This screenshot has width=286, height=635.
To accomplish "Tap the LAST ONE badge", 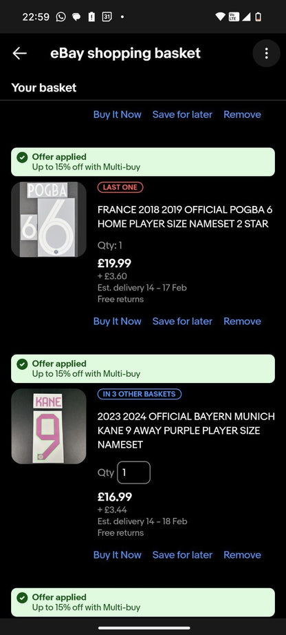I will click(120, 187).
